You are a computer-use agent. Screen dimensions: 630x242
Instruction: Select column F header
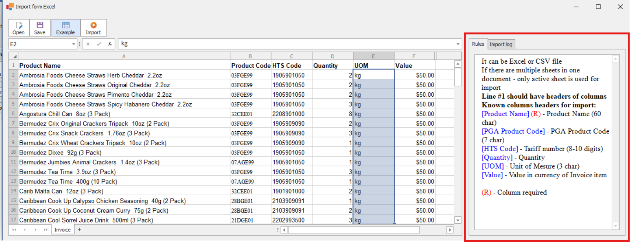pyautogui.click(x=414, y=56)
